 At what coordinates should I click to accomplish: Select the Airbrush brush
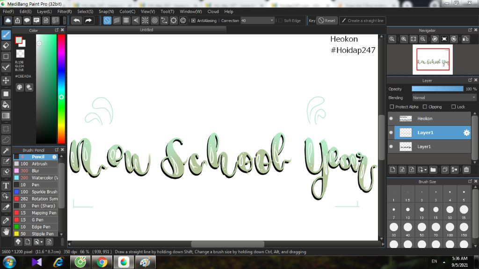[x=36, y=164]
